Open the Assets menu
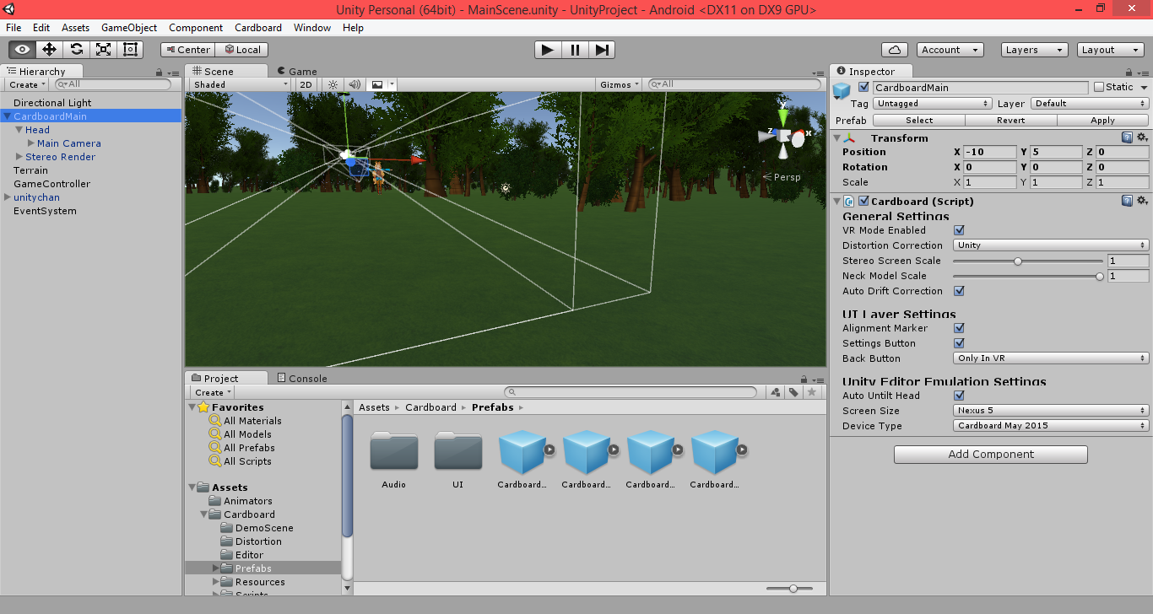The height and width of the screenshot is (614, 1153). [75, 28]
